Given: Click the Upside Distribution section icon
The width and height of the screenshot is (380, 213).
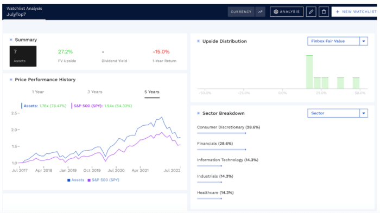Looking at the screenshot, I should [x=199, y=41].
